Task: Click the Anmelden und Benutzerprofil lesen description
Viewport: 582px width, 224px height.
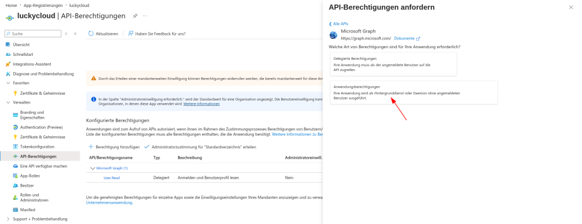Action: [x=208, y=177]
